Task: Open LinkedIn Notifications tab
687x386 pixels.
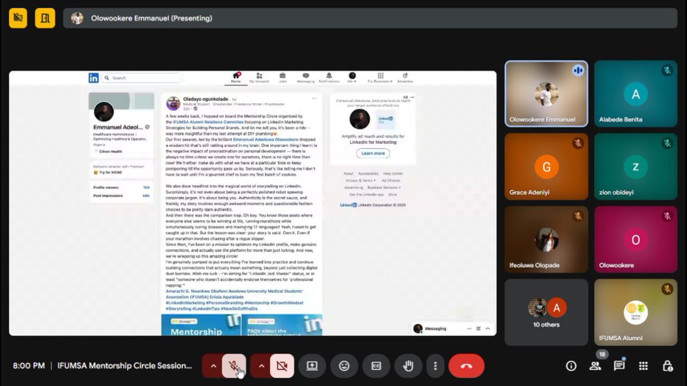Action: point(329,78)
